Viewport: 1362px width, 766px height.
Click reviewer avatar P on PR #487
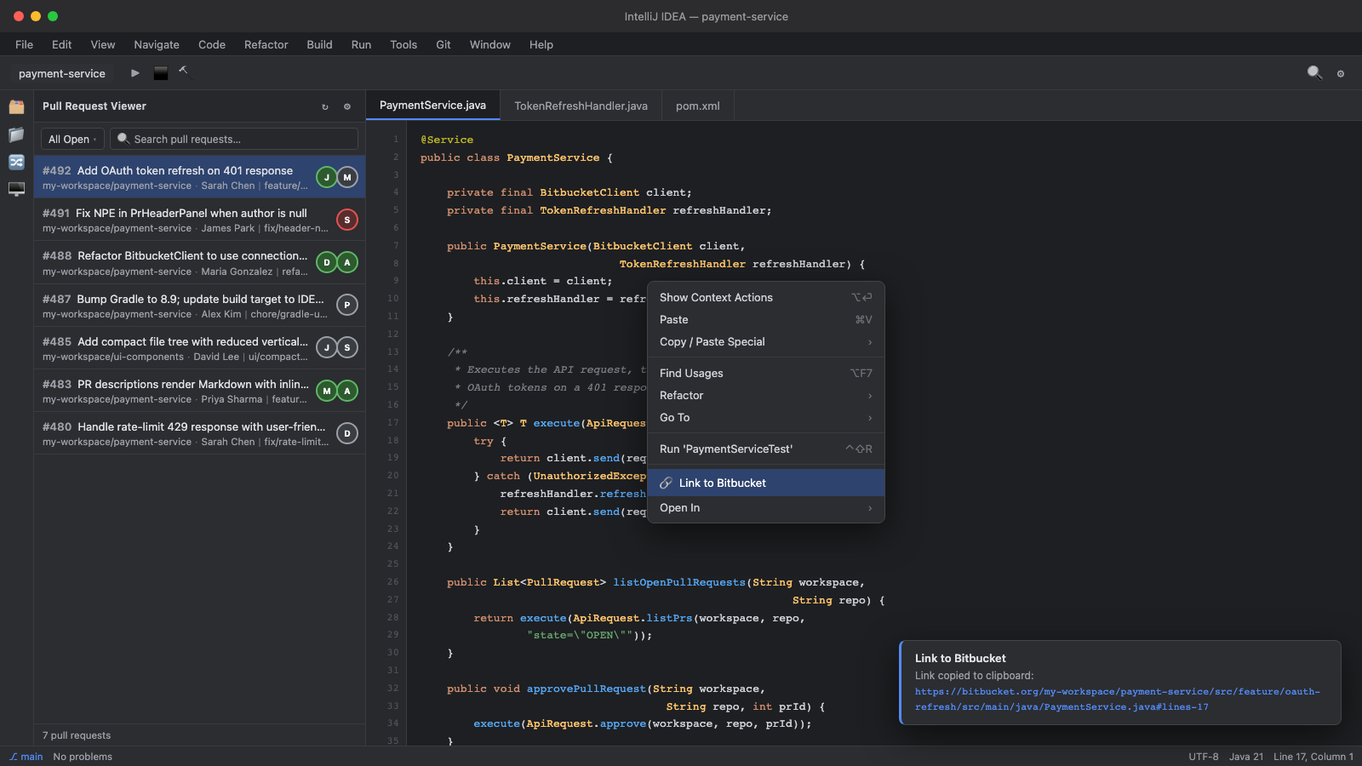coord(347,305)
